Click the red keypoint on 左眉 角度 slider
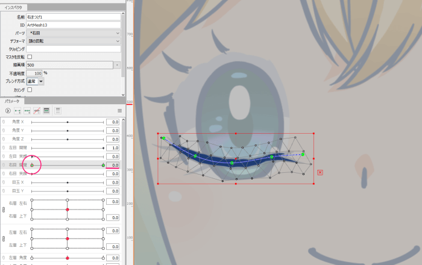Image resolution: width=422 pixels, height=265 pixels. [68, 258]
